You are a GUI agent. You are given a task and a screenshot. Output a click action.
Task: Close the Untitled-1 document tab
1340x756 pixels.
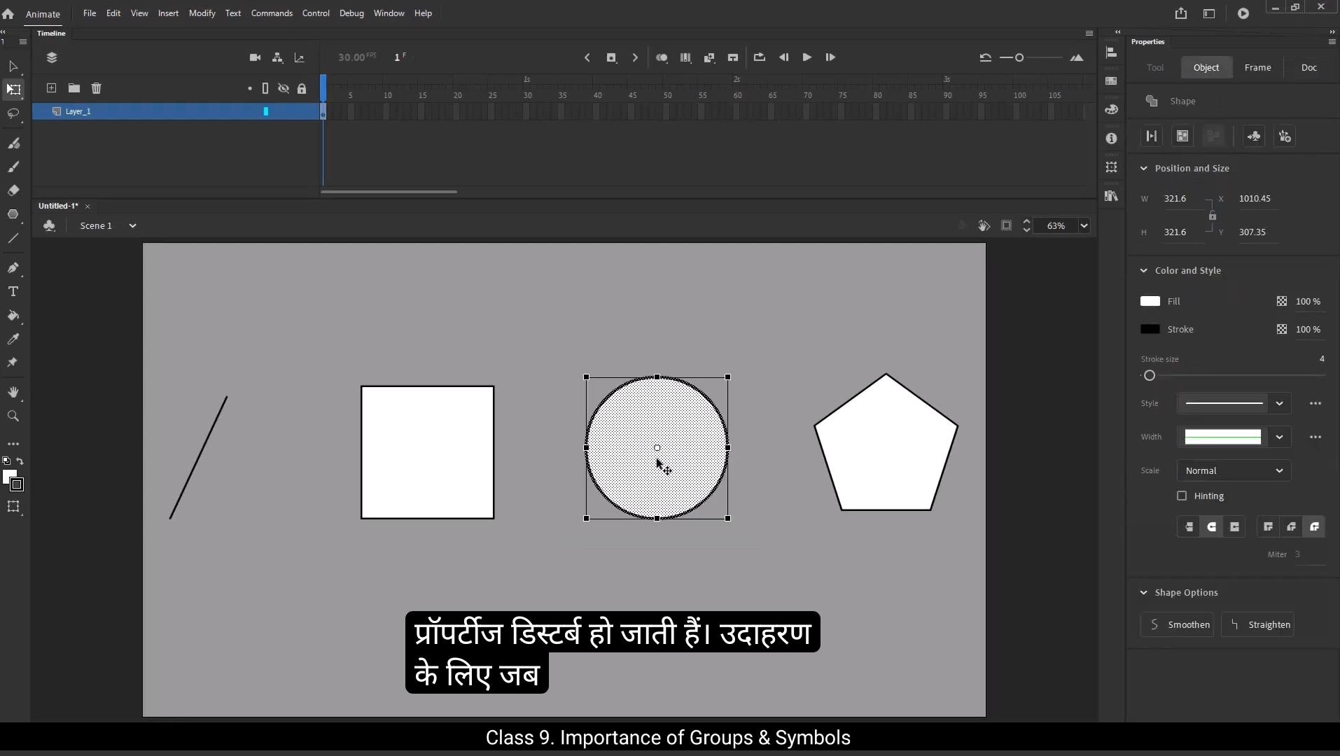(x=88, y=206)
